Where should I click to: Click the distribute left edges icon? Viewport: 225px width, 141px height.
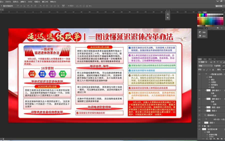click(51, 6)
